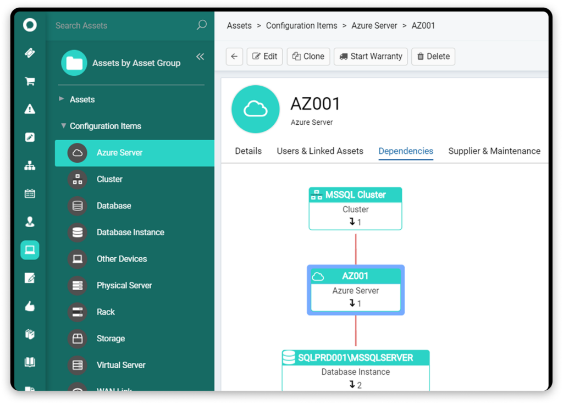Collapse the Configuration Items tree node
The image size is (563, 404).
point(64,126)
